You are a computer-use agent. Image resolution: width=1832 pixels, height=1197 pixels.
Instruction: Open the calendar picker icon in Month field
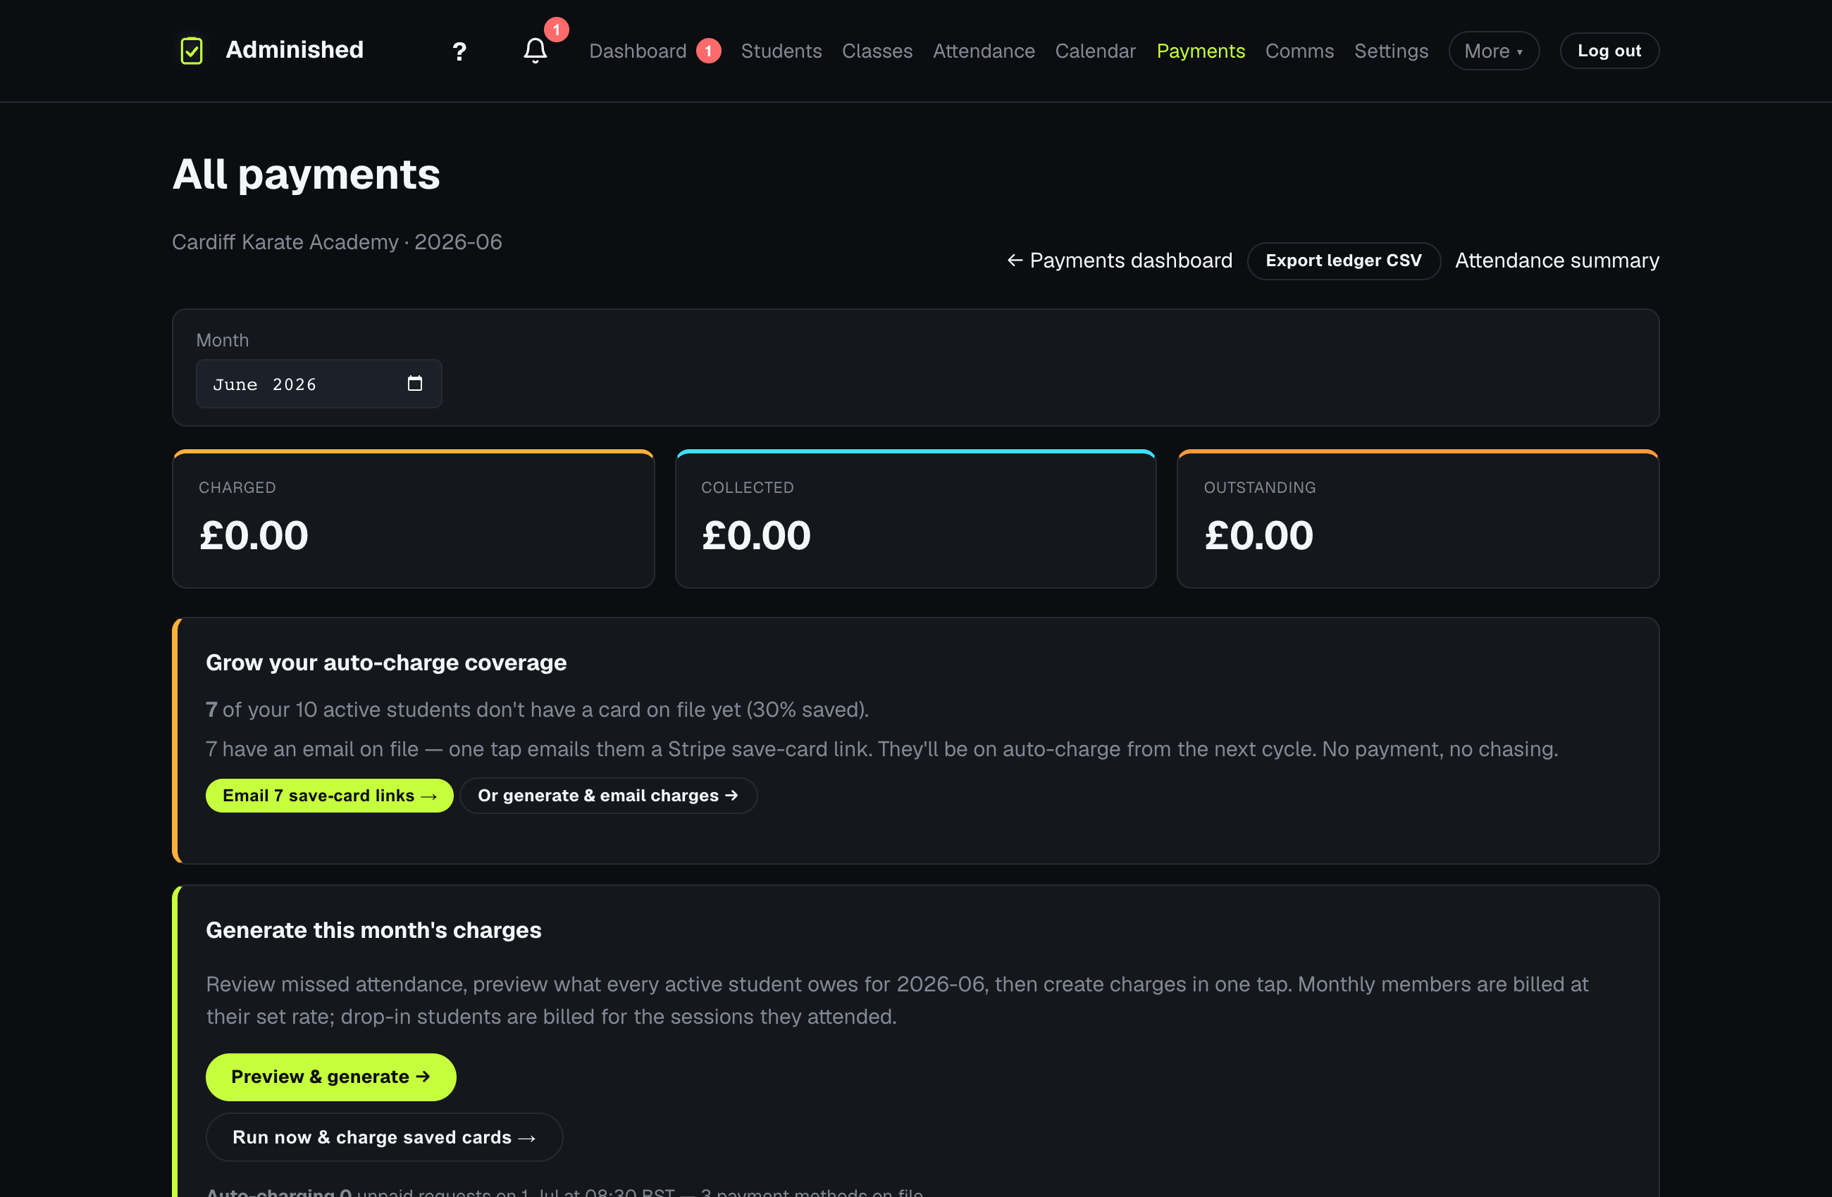[x=415, y=383]
